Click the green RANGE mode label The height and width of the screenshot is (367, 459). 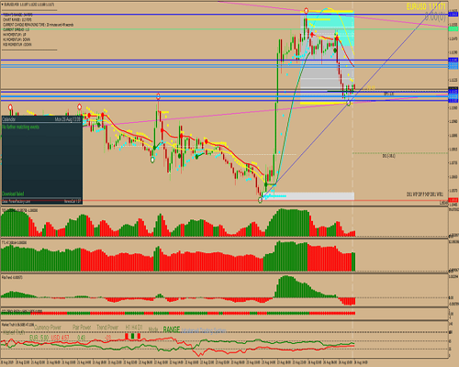coord(172,329)
